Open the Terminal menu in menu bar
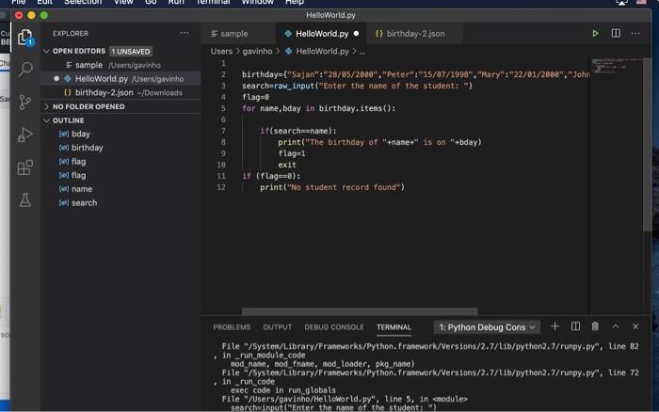This screenshot has height=412, width=659. coord(213,2)
